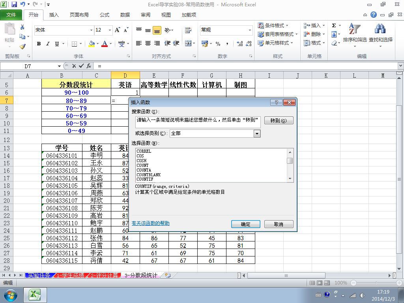Toggle bottom vertical alignment button
Viewport: 404px width, 303px height.
[x=157, y=30]
